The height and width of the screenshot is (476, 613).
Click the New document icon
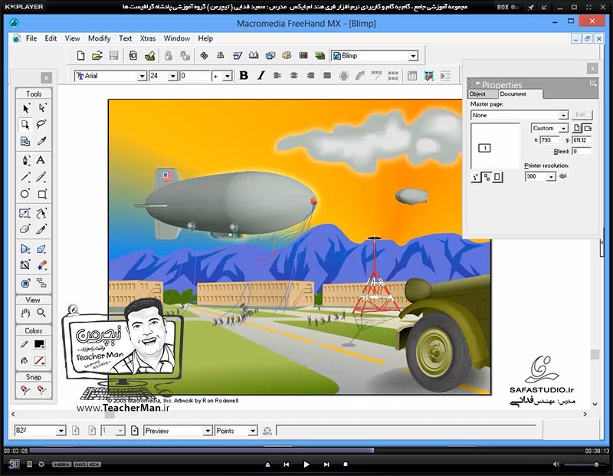tap(80, 55)
